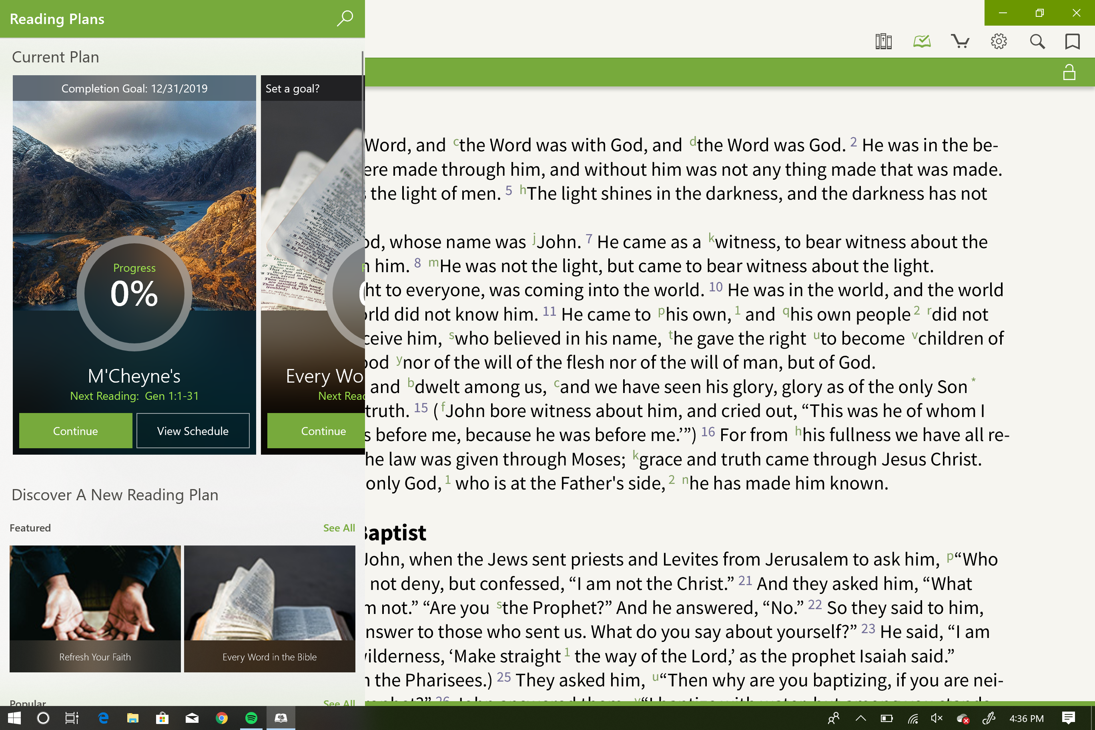Click Continue for M'Cheyne's reading plan

tap(75, 430)
